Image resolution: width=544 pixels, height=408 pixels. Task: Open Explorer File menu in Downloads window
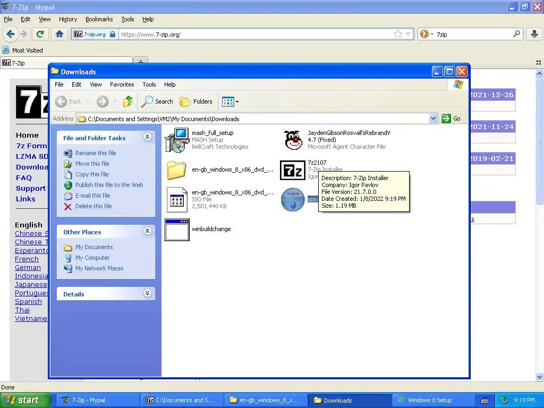pos(59,84)
